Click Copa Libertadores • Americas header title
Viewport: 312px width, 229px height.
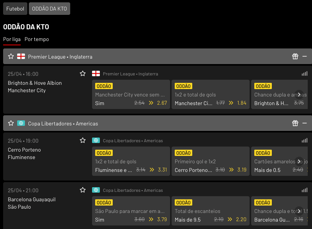63,123
